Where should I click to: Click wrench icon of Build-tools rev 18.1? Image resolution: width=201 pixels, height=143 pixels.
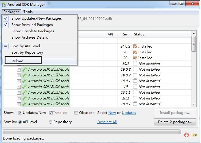coord(24,98)
